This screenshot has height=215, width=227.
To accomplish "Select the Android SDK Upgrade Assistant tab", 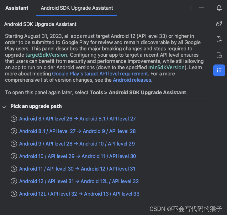I will (77, 8).
